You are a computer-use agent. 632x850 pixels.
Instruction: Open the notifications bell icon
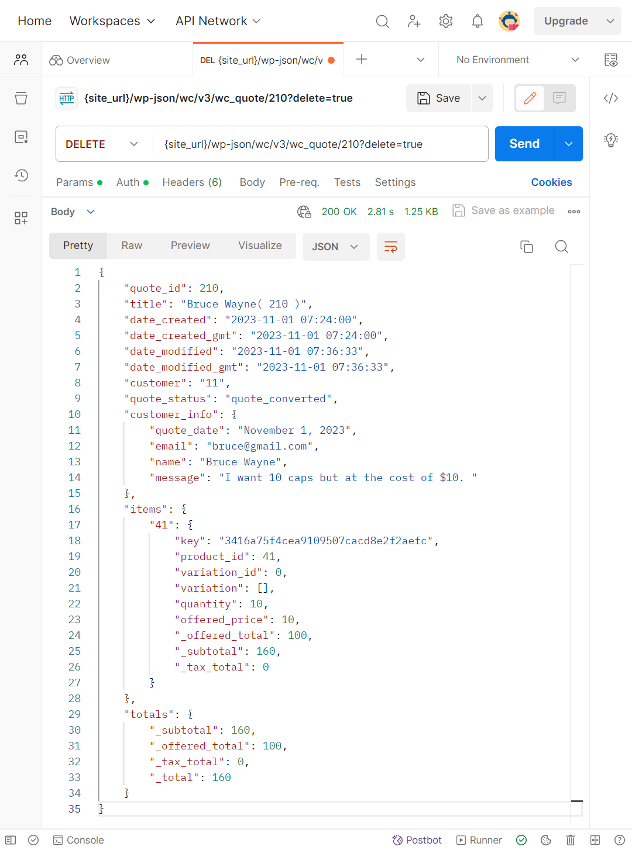[x=478, y=21]
